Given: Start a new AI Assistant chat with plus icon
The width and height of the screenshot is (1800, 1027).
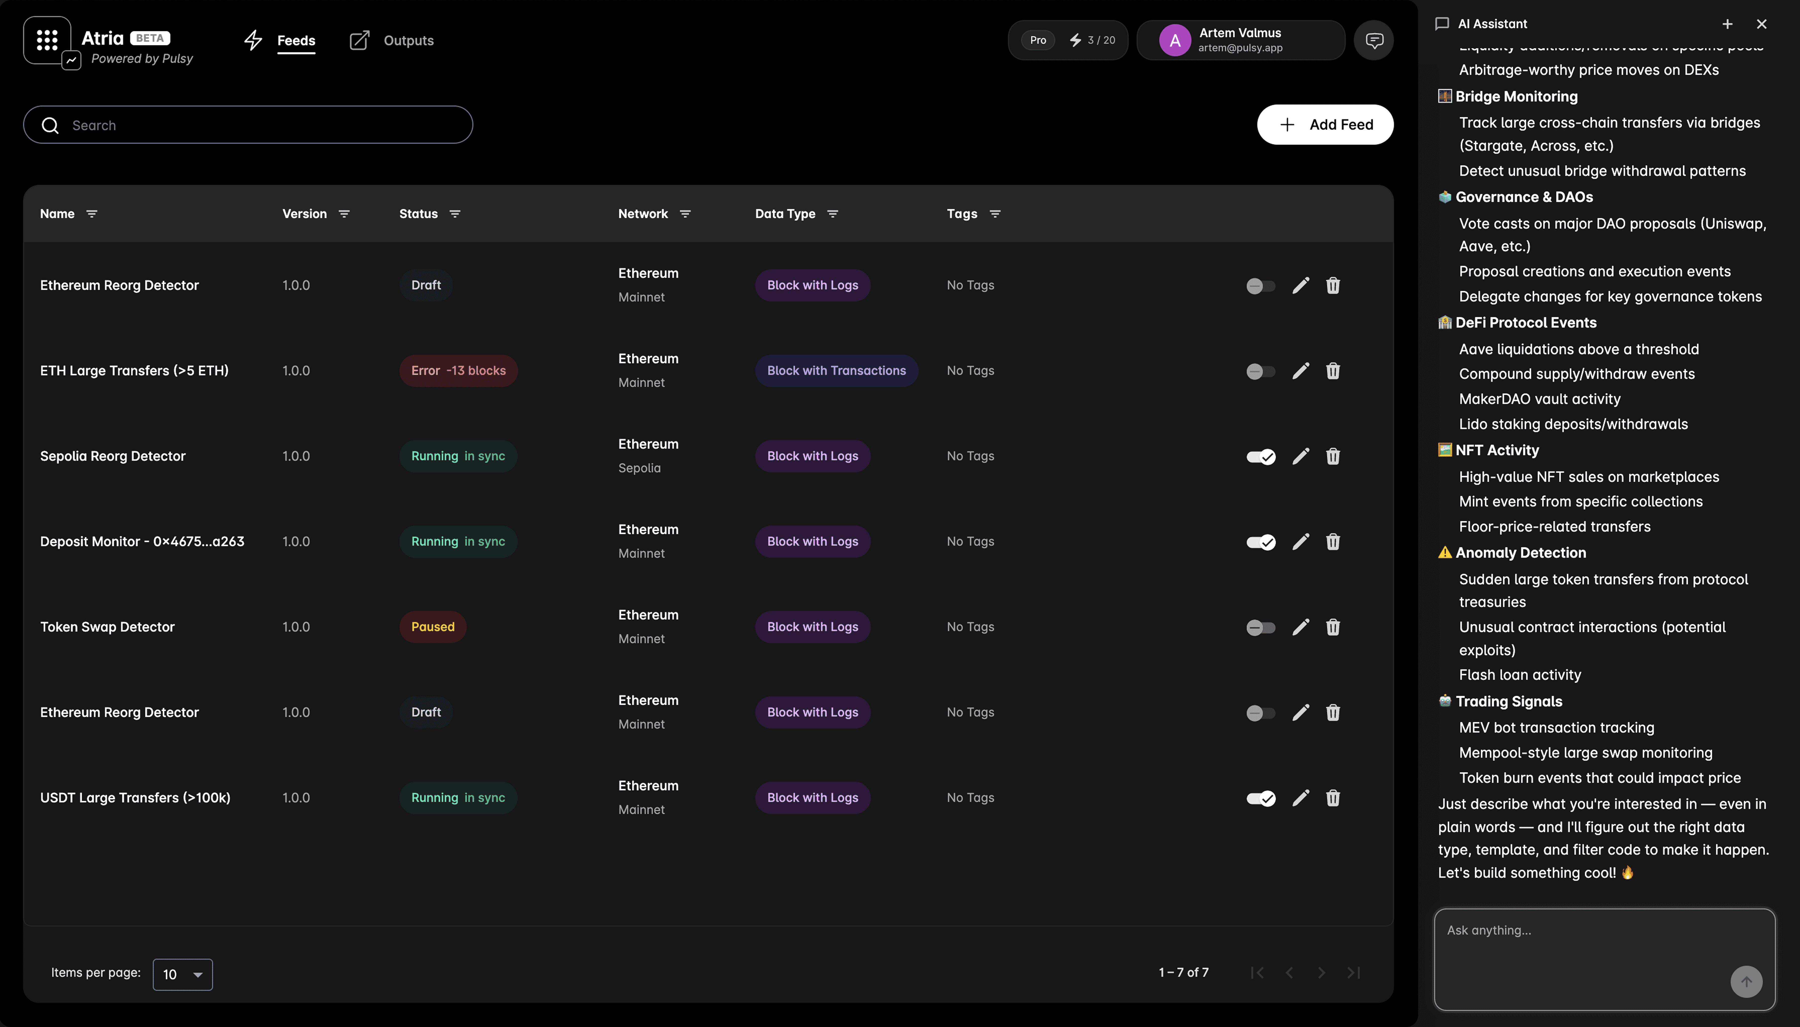Looking at the screenshot, I should pyautogui.click(x=1727, y=24).
